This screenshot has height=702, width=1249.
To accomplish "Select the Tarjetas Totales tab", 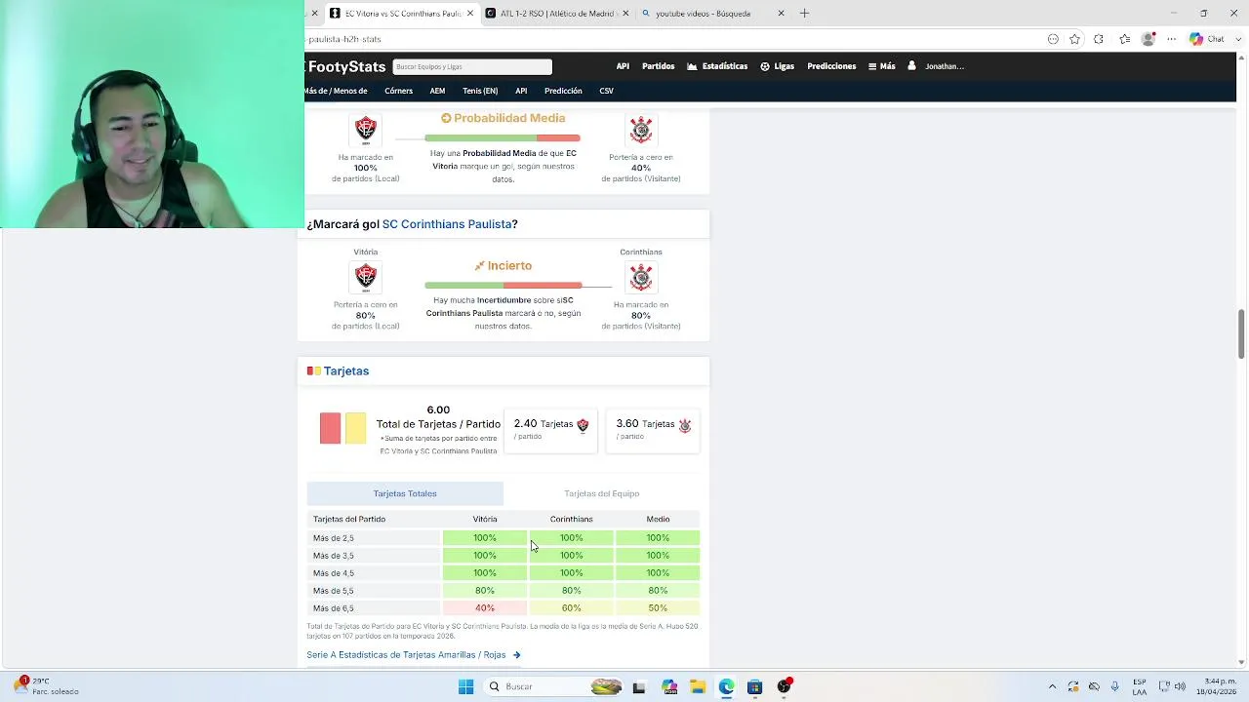I will point(405,493).
